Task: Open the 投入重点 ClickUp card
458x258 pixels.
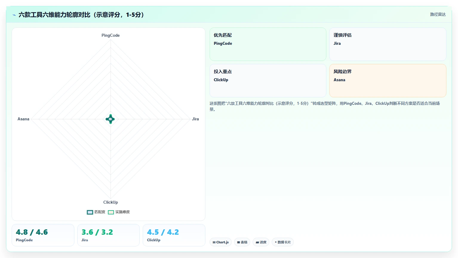Action: pyautogui.click(x=268, y=81)
